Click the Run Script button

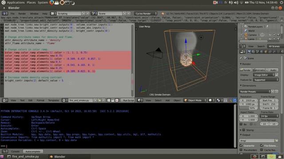tap(128, 100)
